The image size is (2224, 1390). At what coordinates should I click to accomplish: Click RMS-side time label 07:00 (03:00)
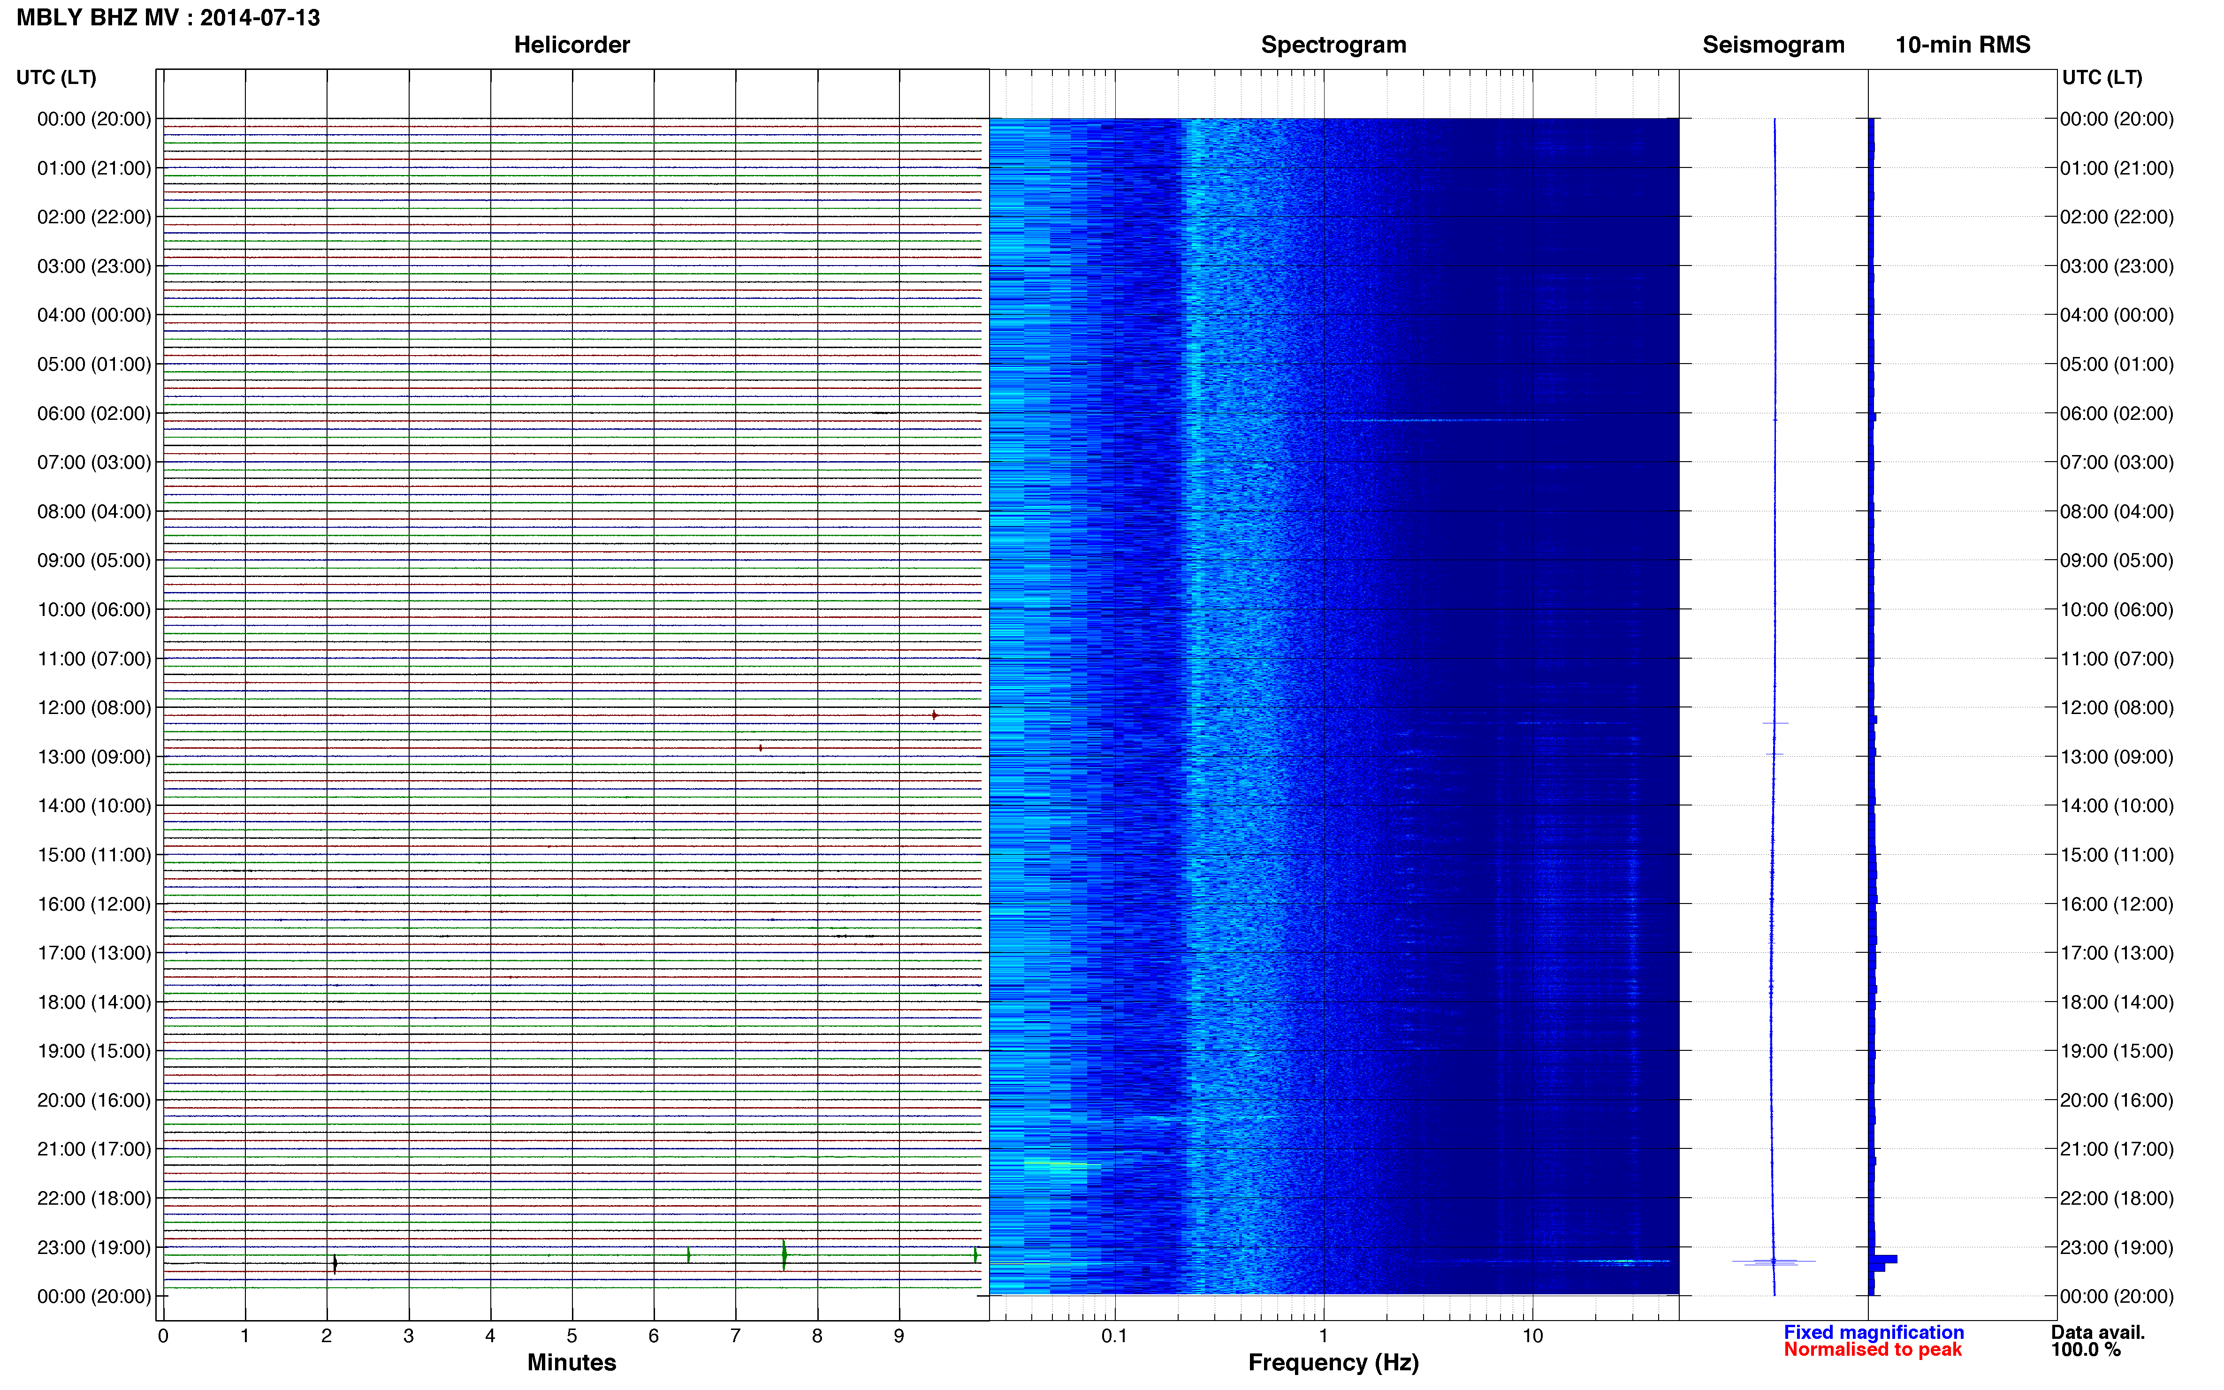click(2117, 463)
